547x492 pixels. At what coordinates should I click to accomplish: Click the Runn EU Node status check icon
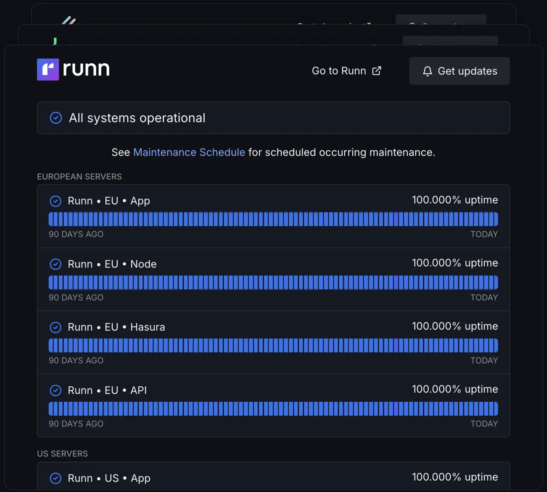(x=56, y=264)
